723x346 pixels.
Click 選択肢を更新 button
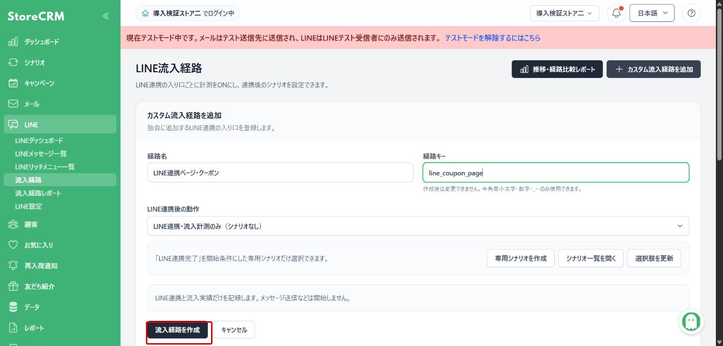[x=654, y=259]
